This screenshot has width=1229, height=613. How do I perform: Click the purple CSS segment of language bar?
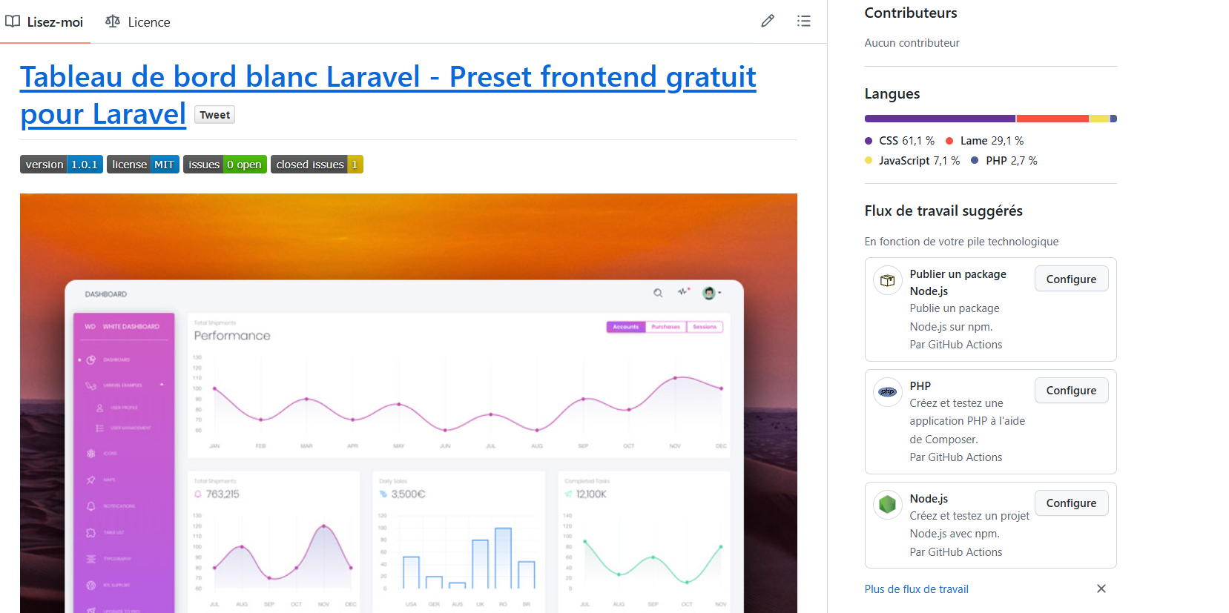click(940, 119)
